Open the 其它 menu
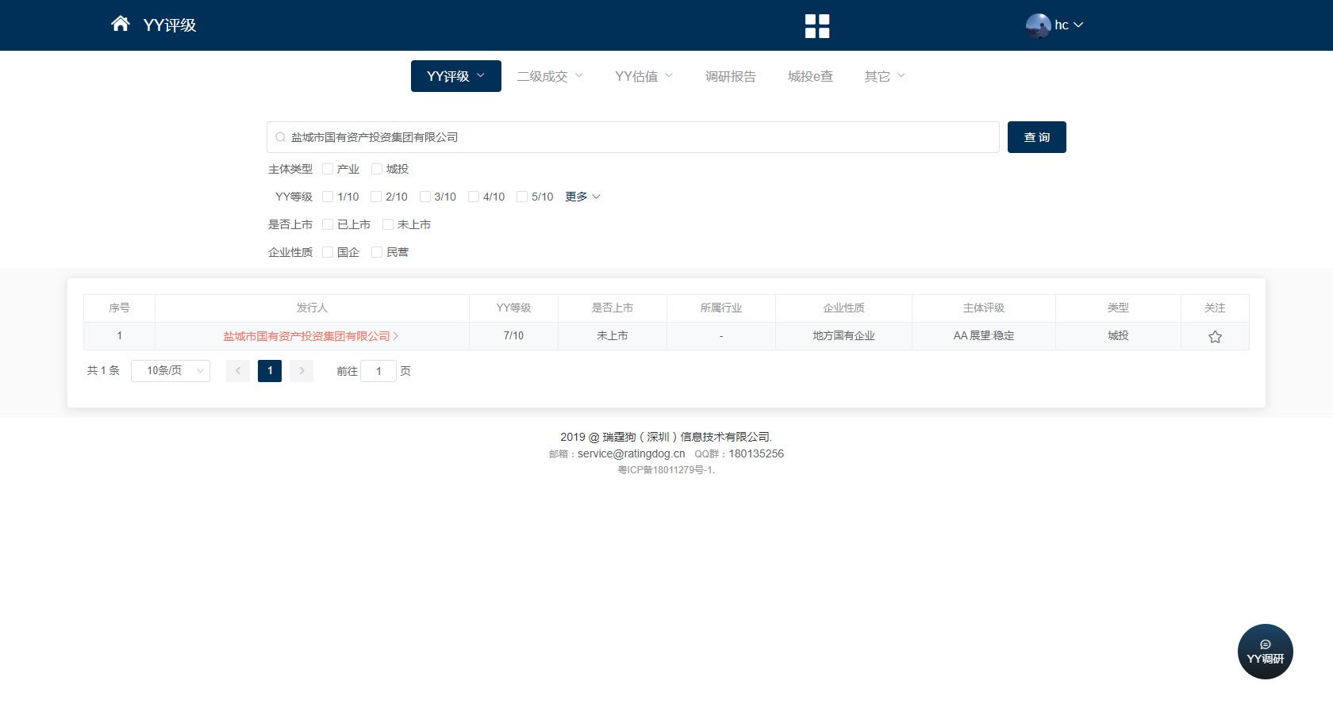 click(885, 76)
